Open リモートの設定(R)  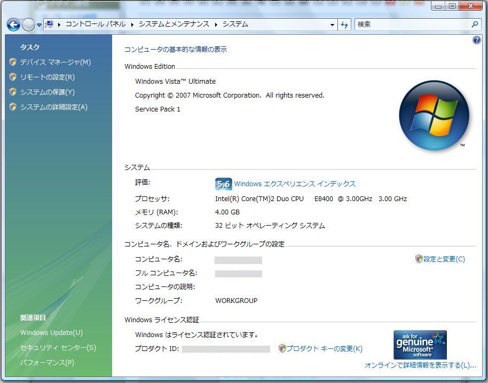coord(48,77)
